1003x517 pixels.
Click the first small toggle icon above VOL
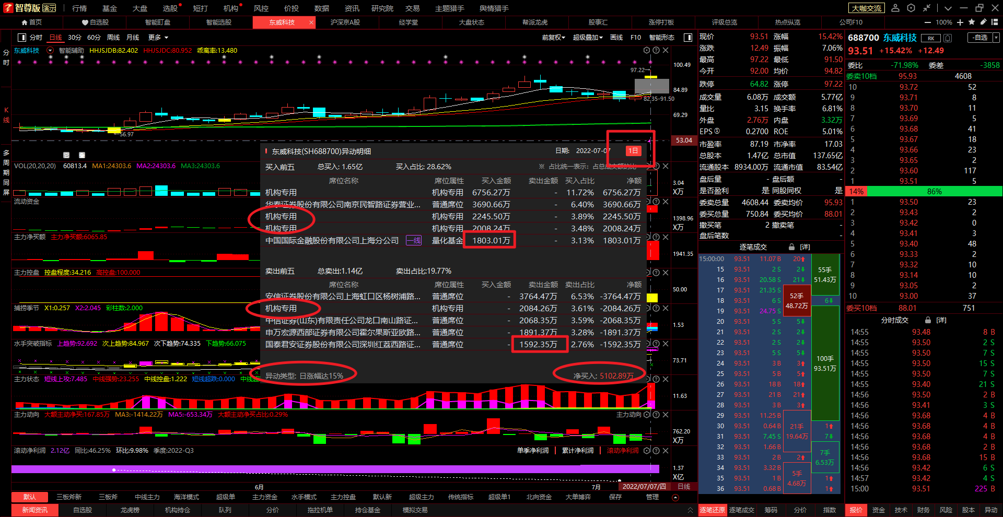coord(66,155)
